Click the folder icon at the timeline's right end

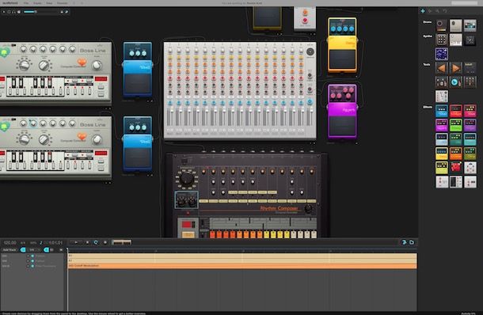coord(412,243)
